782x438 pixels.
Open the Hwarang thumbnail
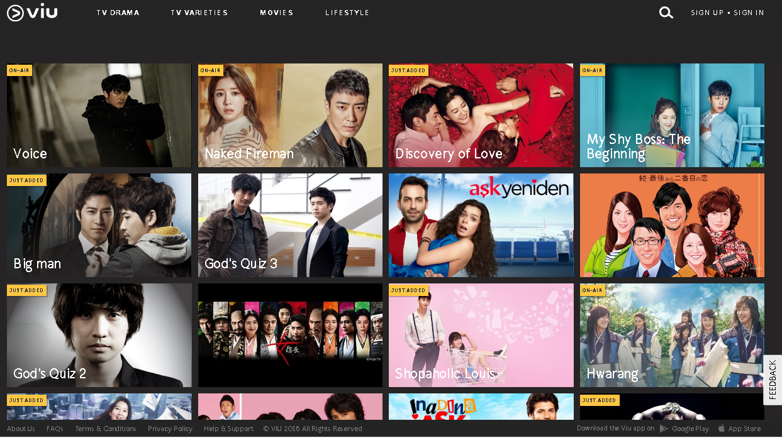pos(672,335)
